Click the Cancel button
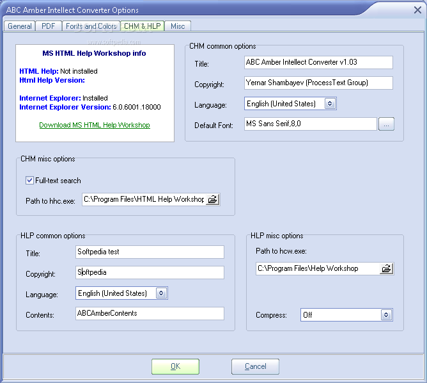This screenshot has width=427, height=383. point(255,366)
